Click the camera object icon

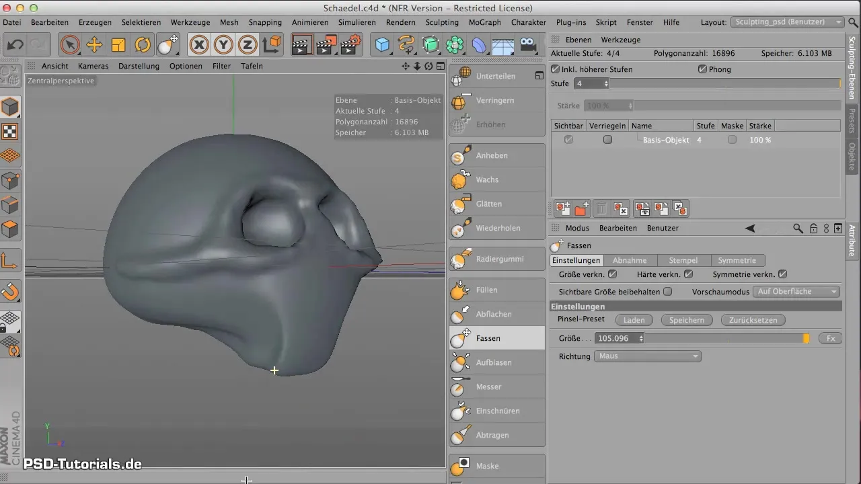pyautogui.click(x=528, y=45)
